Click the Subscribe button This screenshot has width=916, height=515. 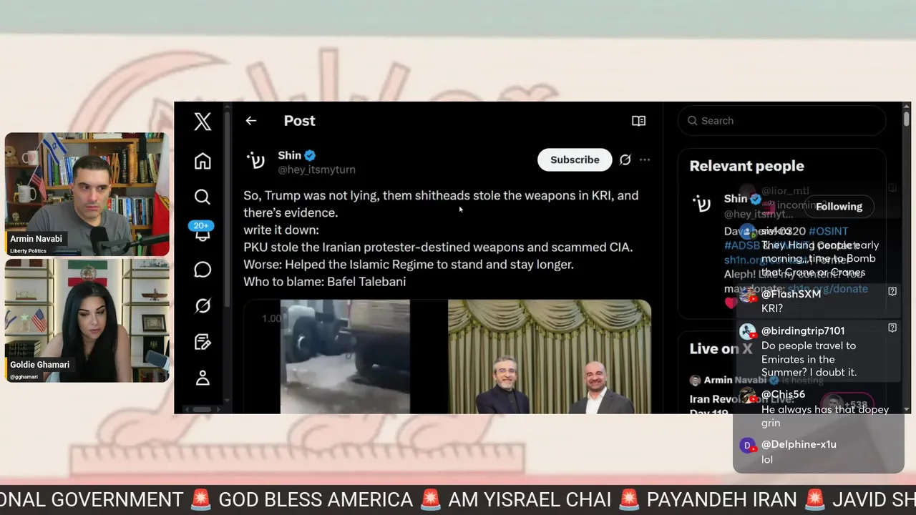pyautogui.click(x=575, y=160)
